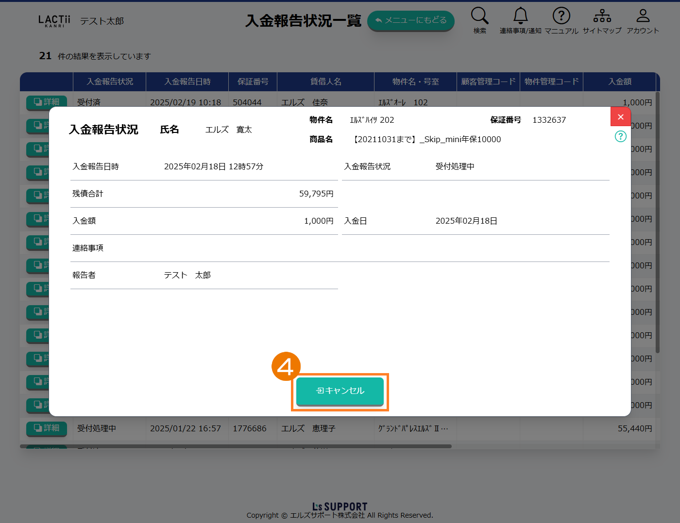Screen dimensions: 680x523
Task: Open the search magnifier icon
Action: click(479, 16)
